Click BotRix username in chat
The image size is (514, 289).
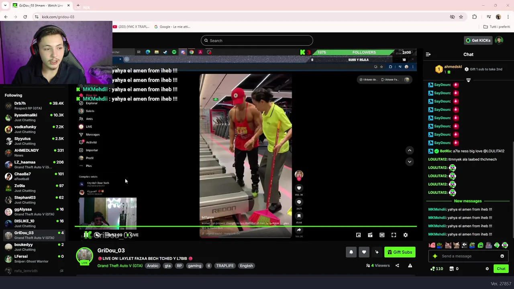tap(445, 151)
